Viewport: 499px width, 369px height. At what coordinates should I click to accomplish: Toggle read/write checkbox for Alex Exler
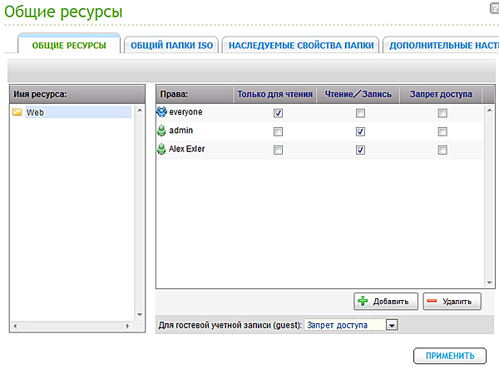[360, 150]
